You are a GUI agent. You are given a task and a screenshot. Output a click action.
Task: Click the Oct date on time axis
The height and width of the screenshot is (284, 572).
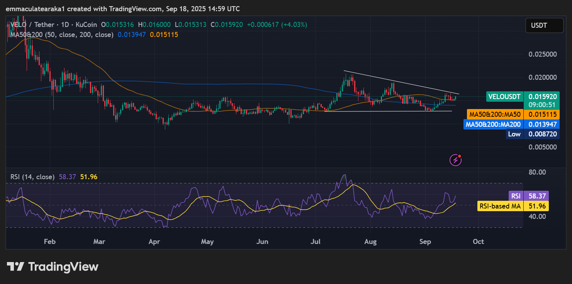[478, 242]
